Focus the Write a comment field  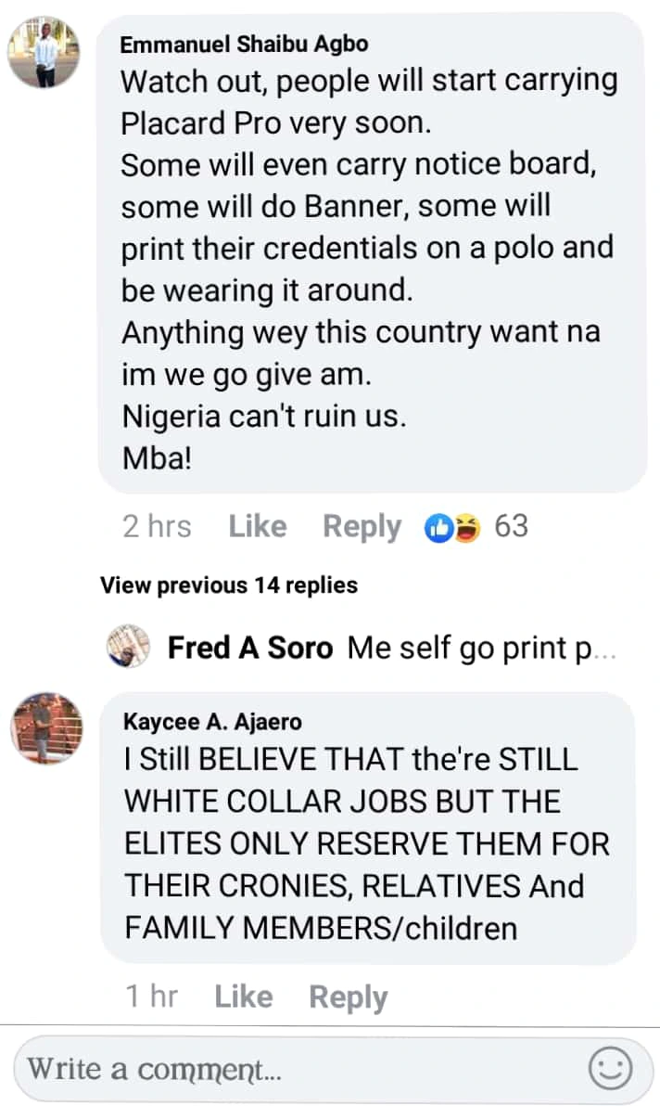pos(297,1069)
